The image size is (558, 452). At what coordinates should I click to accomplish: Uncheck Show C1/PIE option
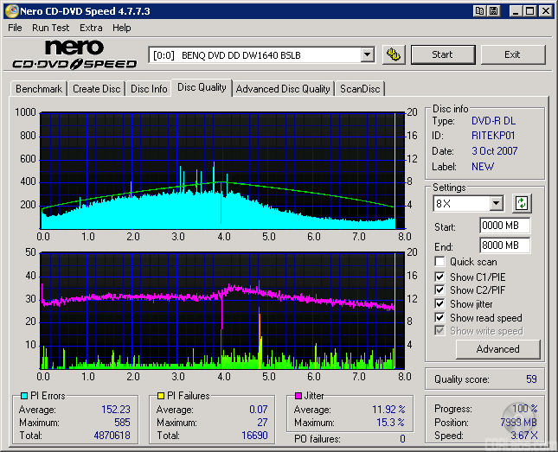point(440,277)
